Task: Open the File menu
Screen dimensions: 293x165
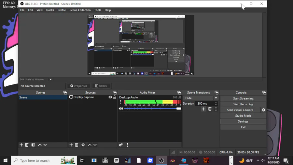Action: pos(22,10)
